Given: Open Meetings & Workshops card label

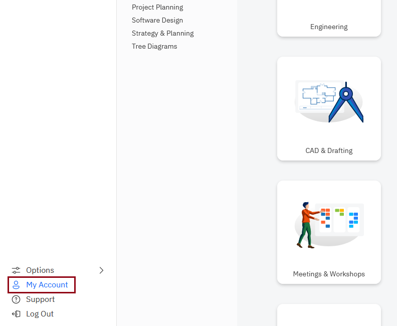Looking at the screenshot, I should click(329, 274).
